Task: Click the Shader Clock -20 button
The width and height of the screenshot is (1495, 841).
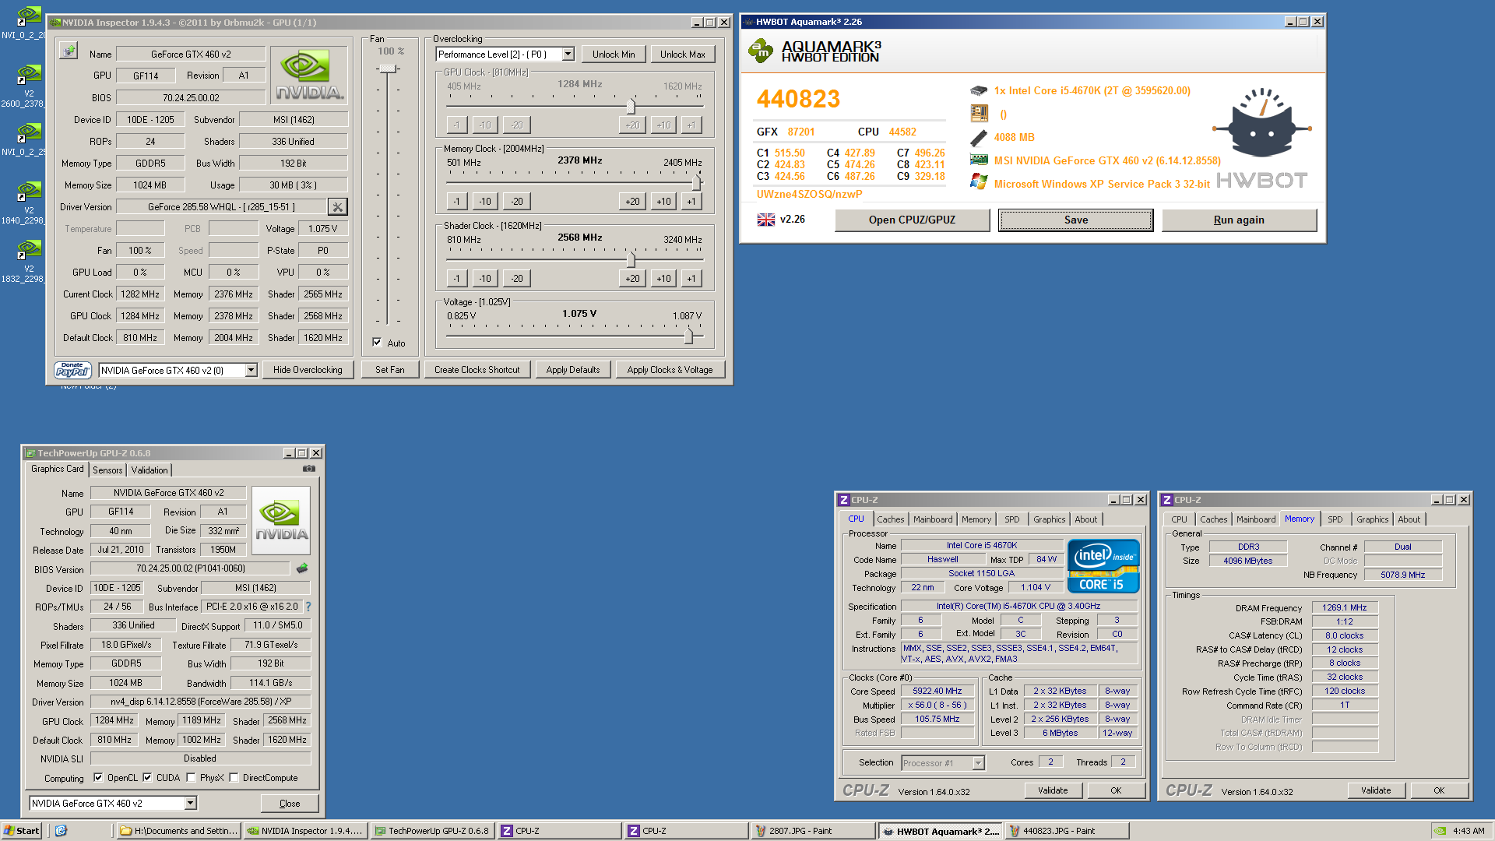Action: pos(517,279)
